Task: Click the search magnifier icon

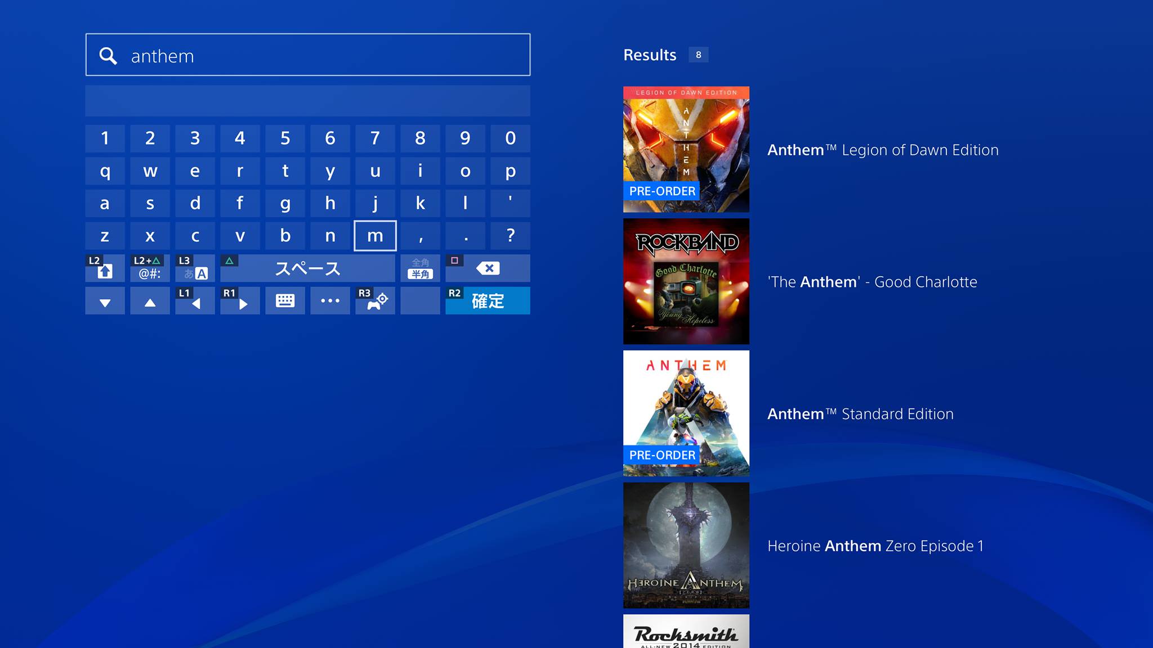Action: pyautogui.click(x=108, y=55)
